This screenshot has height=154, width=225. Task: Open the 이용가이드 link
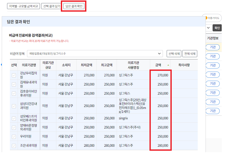pos(213,18)
